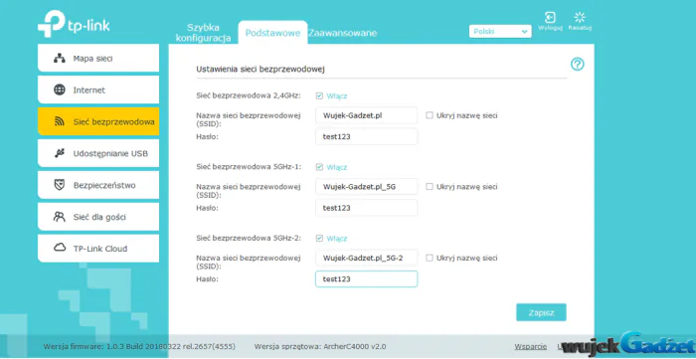Click the Sieć bezprzewodowa 2,4GHz label
The width and height of the screenshot is (696, 359).
249,95
